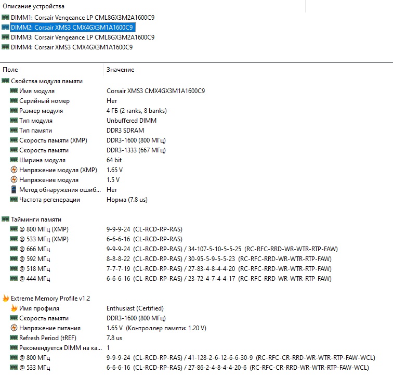Screen dimensions: 393x376
Task: Click the icon beside '@ 444 МГц'
Action: [14, 278]
